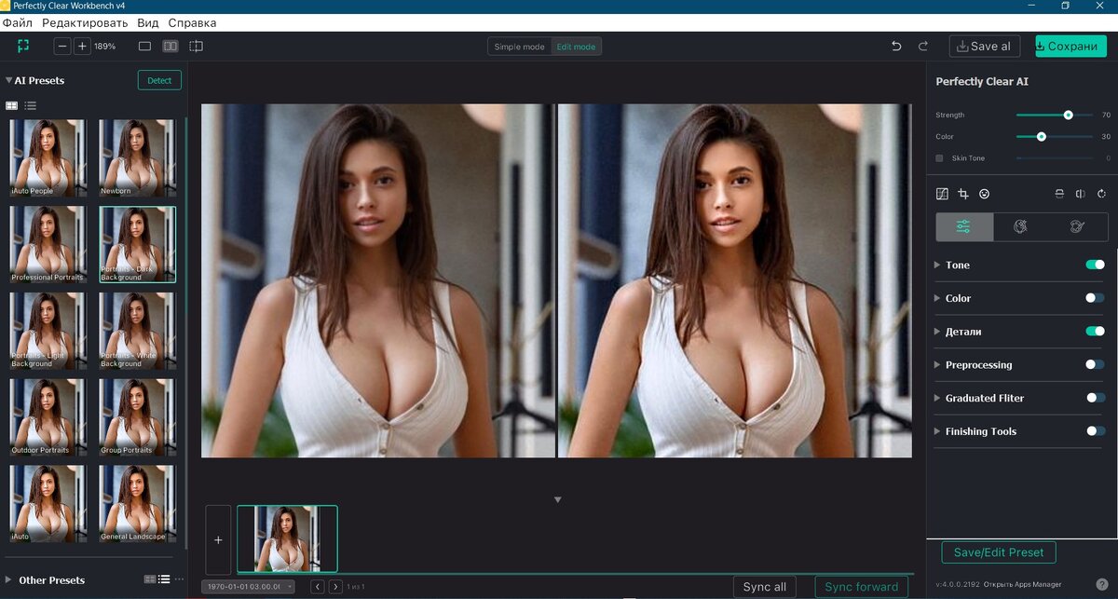Show presets as a thumbnail grid

pyautogui.click(x=12, y=106)
